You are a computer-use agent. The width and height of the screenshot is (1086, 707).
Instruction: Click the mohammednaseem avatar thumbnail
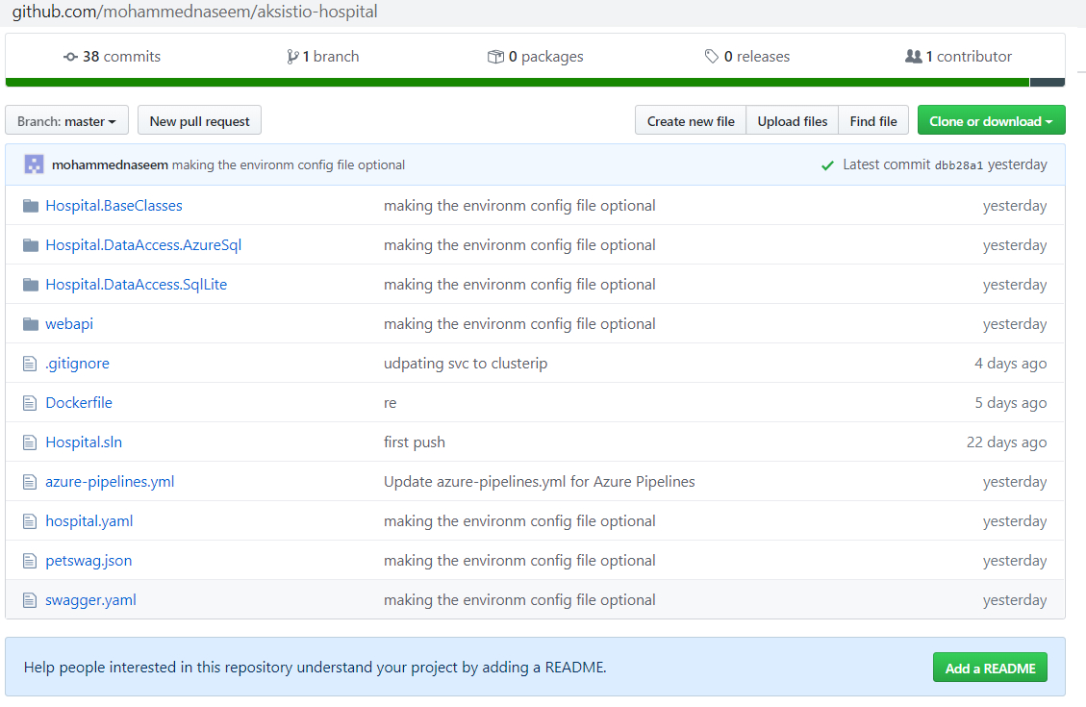[34, 164]
